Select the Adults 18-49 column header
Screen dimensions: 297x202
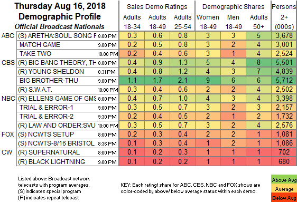tap(157, 22)
